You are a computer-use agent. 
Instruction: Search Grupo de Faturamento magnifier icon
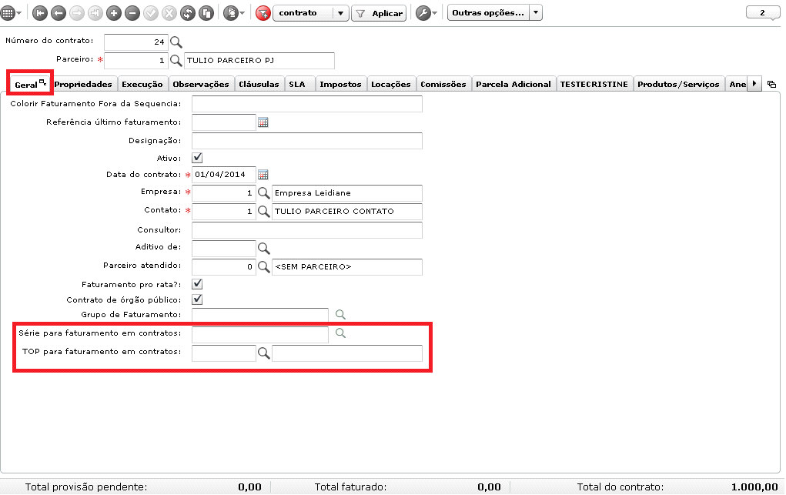point(340,314)
